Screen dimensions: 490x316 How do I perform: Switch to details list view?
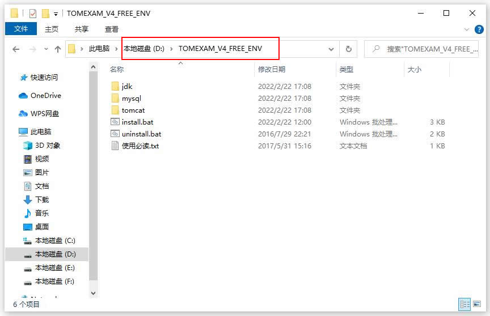click(x=464, y=304)
